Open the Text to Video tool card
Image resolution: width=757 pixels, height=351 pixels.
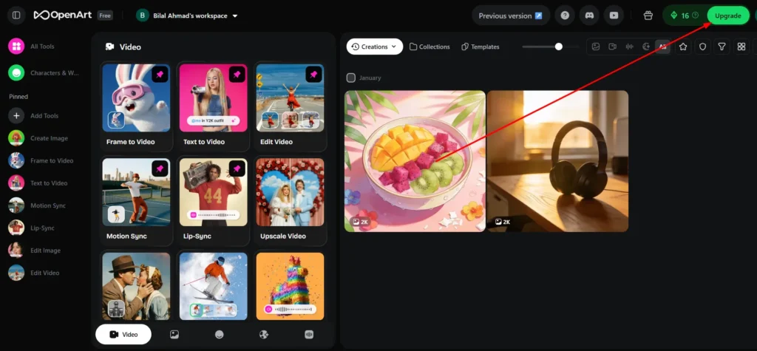tap(214, 106)
